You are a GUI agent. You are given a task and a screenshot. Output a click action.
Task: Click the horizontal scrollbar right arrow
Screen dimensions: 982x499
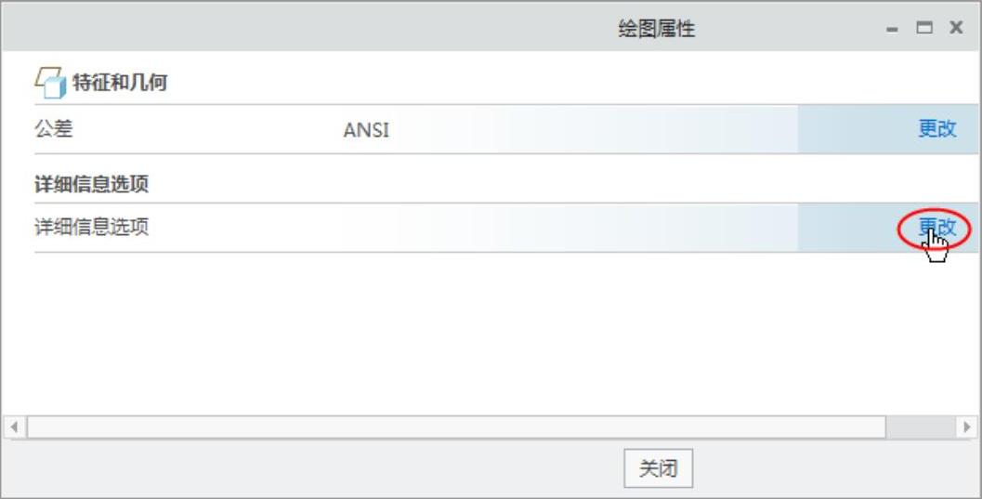968,427
